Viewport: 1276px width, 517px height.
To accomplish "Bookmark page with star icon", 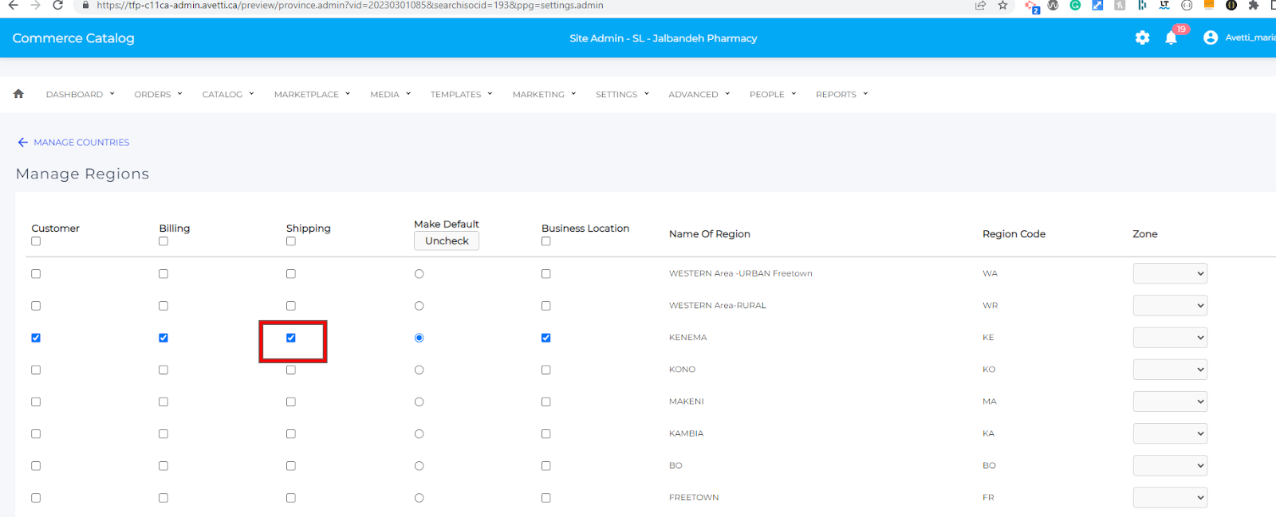I will (1002, 5).
